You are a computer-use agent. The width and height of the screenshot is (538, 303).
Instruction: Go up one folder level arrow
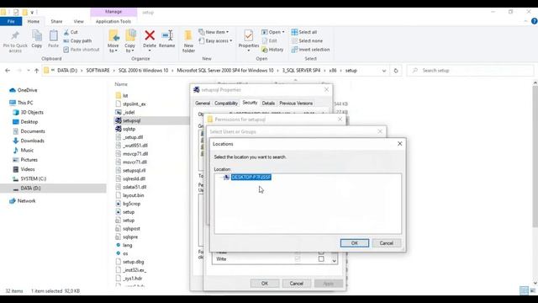pos(37,71)
